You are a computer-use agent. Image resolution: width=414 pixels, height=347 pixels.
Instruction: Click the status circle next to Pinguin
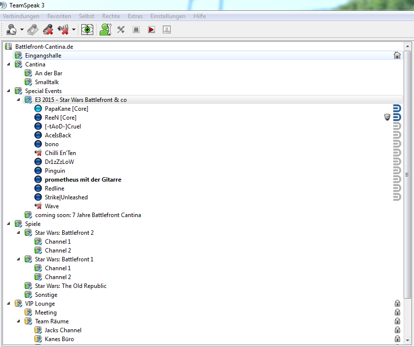pyautogui.click(x=38, y=171)
